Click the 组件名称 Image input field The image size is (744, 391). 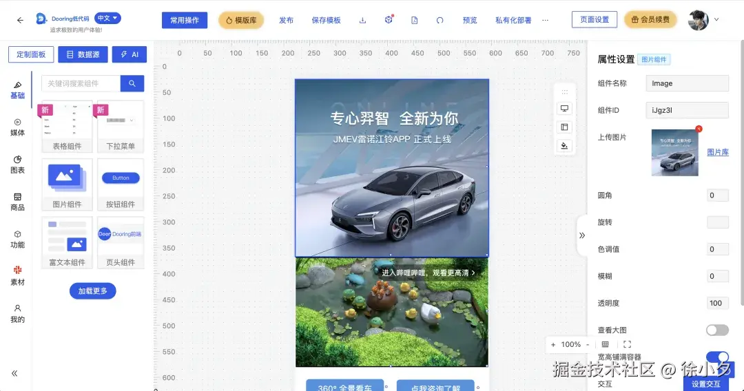click(687, 83)
